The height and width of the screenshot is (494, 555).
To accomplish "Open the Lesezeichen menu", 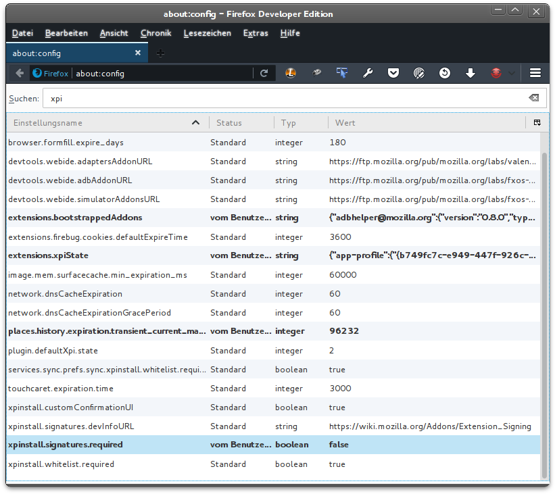I will 207,33.
